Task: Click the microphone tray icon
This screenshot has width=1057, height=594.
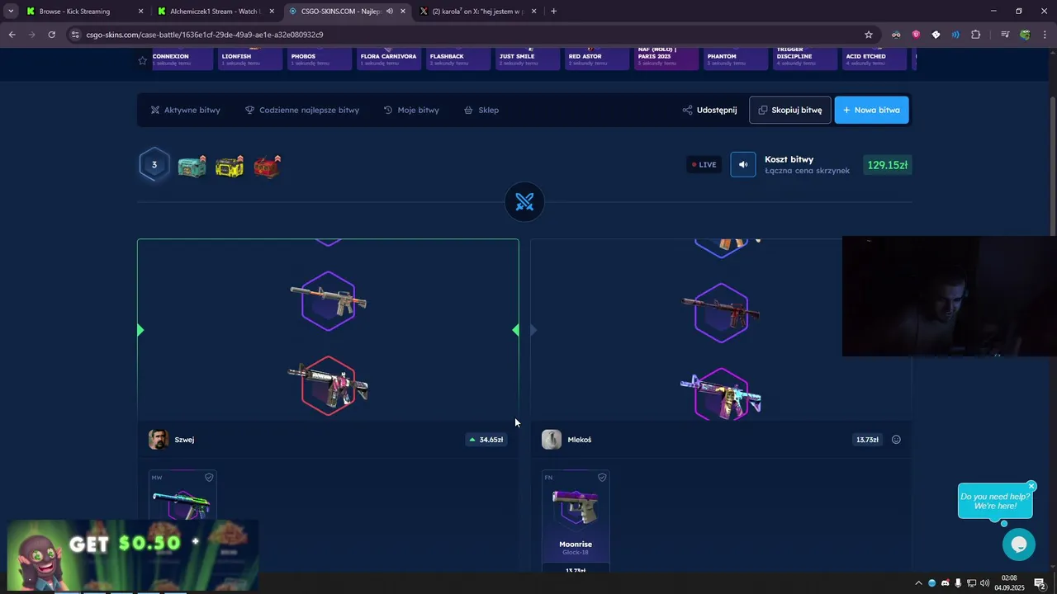Action: pyautogui.click(x=959, y=583)
